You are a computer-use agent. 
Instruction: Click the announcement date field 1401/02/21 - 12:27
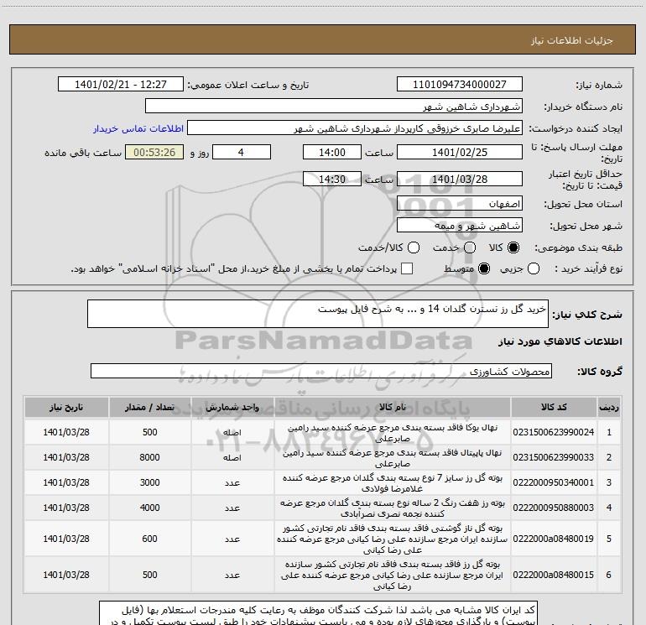[121, 85]
